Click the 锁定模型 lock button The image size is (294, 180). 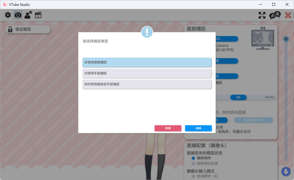(28, 29)
